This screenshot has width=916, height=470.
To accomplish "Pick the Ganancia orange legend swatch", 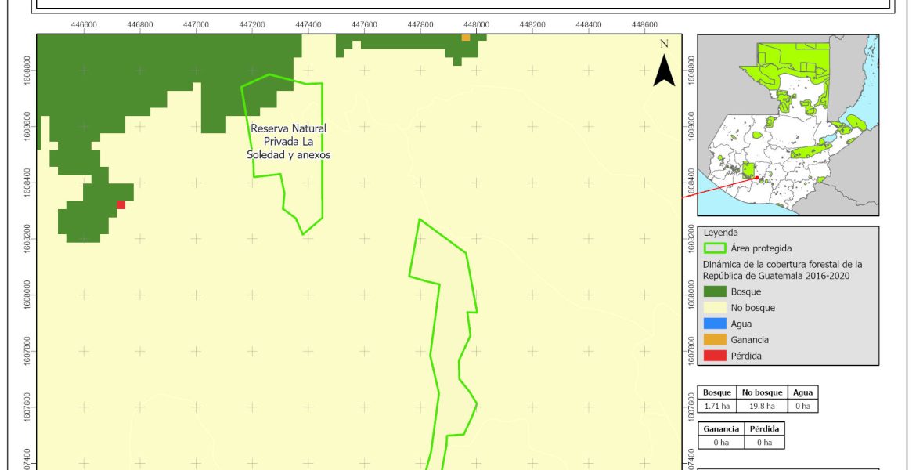I will point(714,340).
